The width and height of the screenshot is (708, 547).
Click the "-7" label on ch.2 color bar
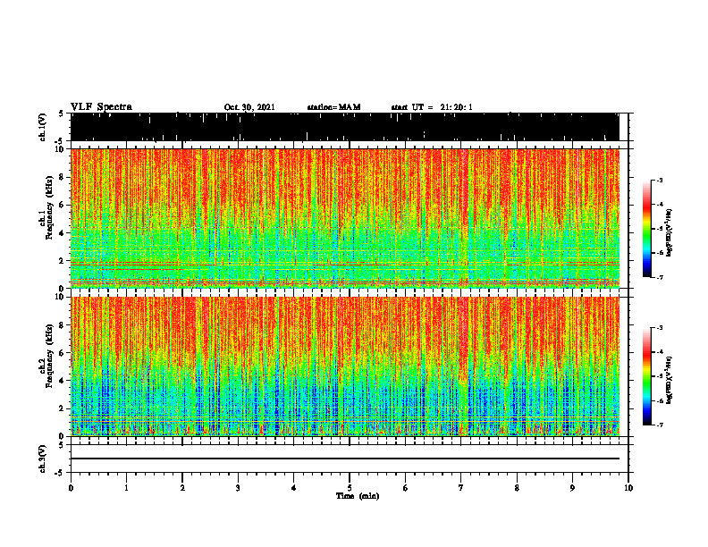pos(660,425)
